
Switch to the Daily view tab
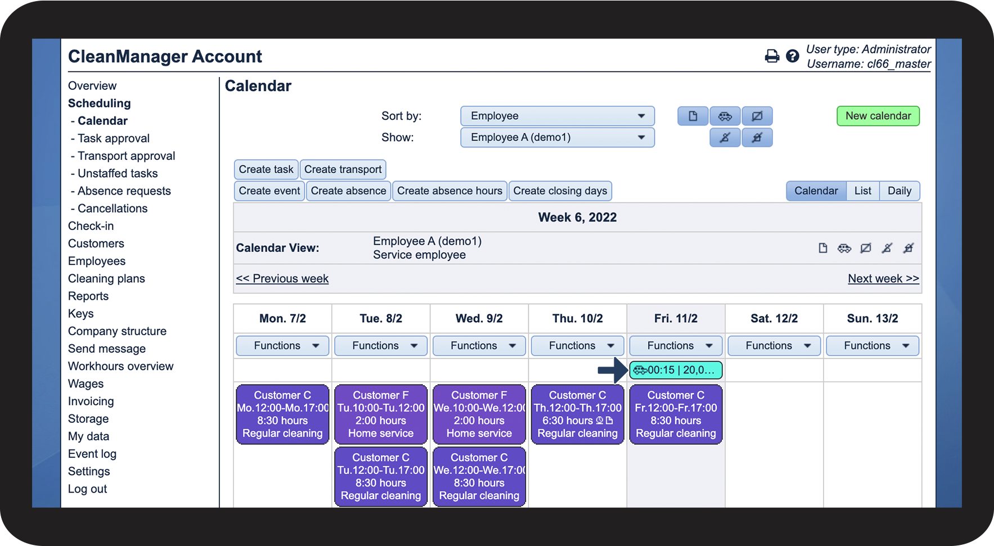[899, 191]
